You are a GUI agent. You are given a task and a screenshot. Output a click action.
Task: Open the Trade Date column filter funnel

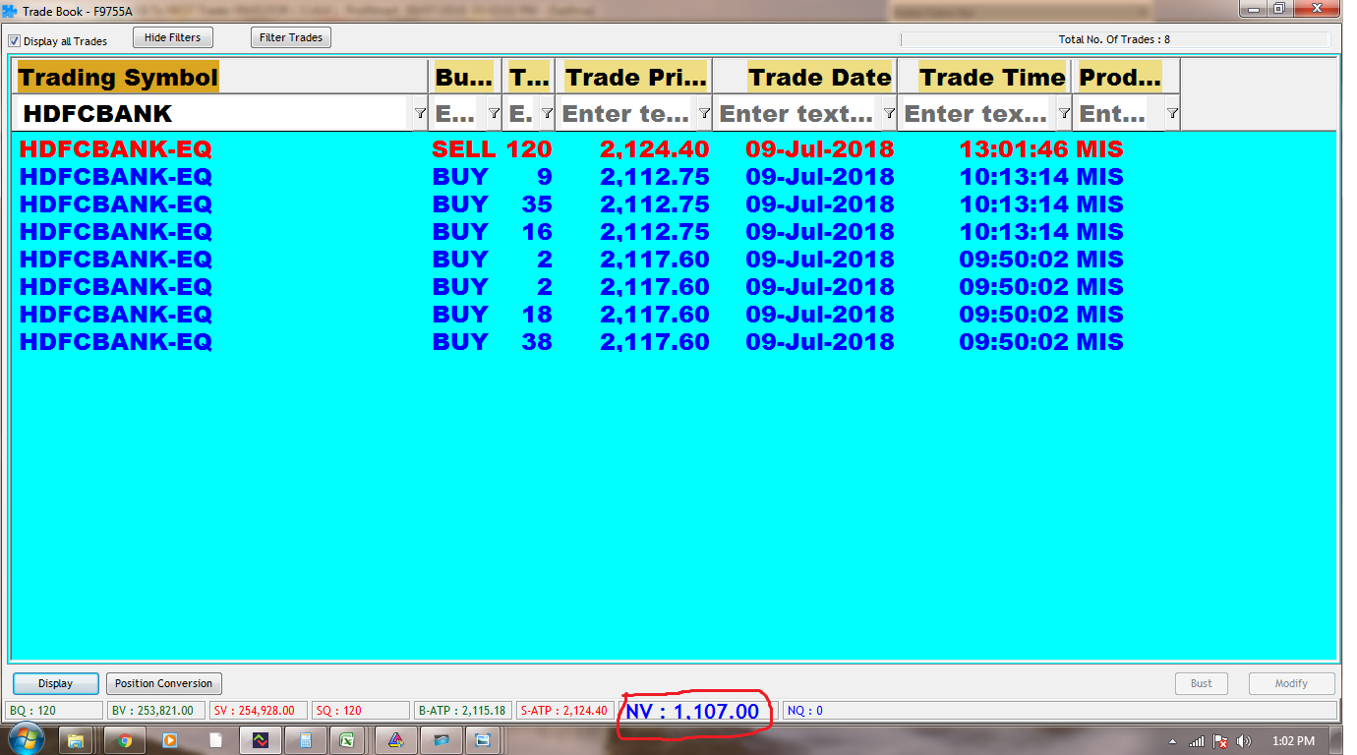pos(889,114)
